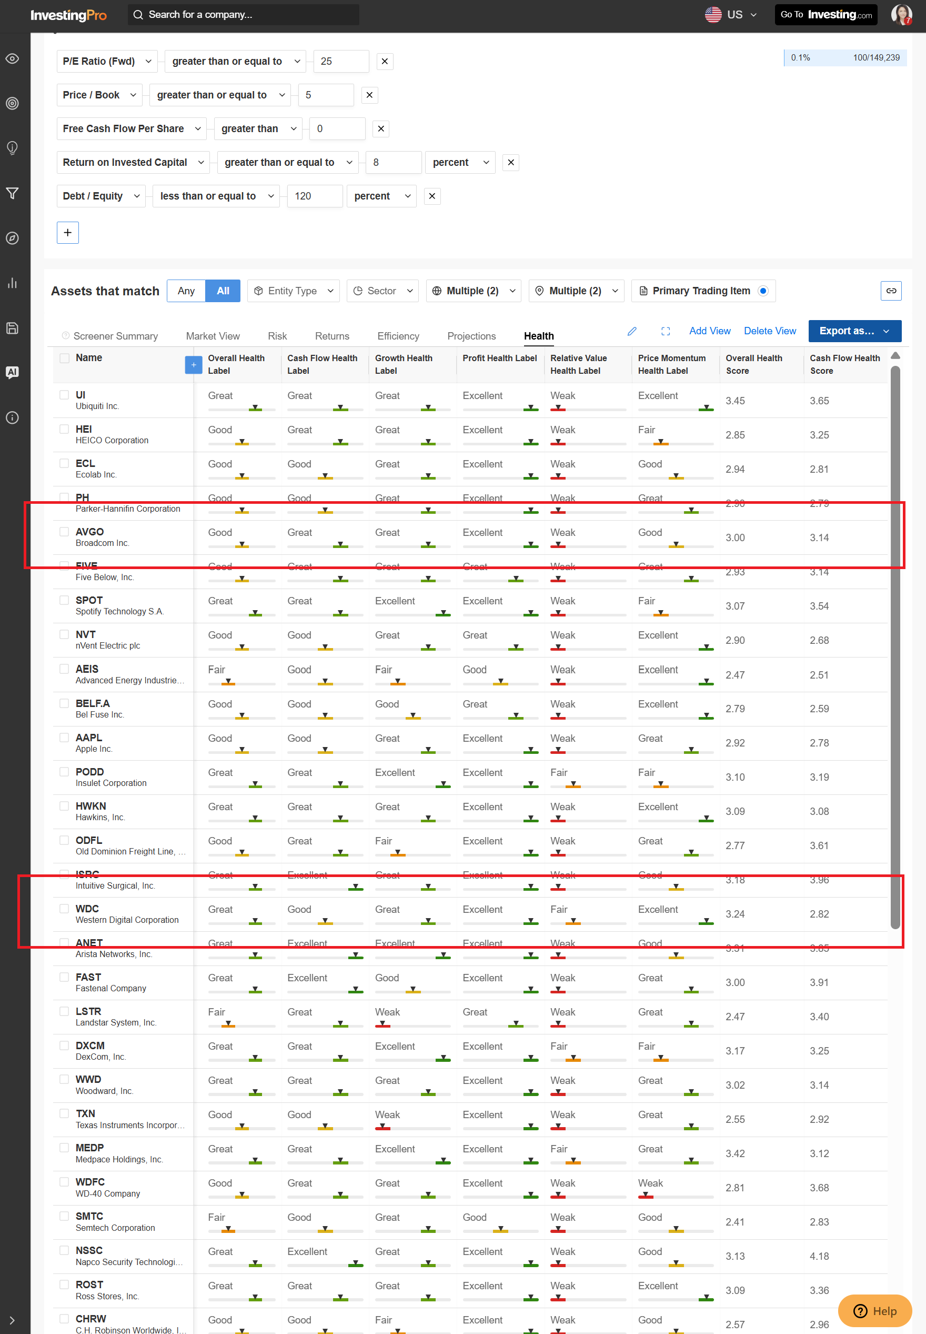
Task: Sort by Overall Health Score column header
Action: [x=753, y=364]
